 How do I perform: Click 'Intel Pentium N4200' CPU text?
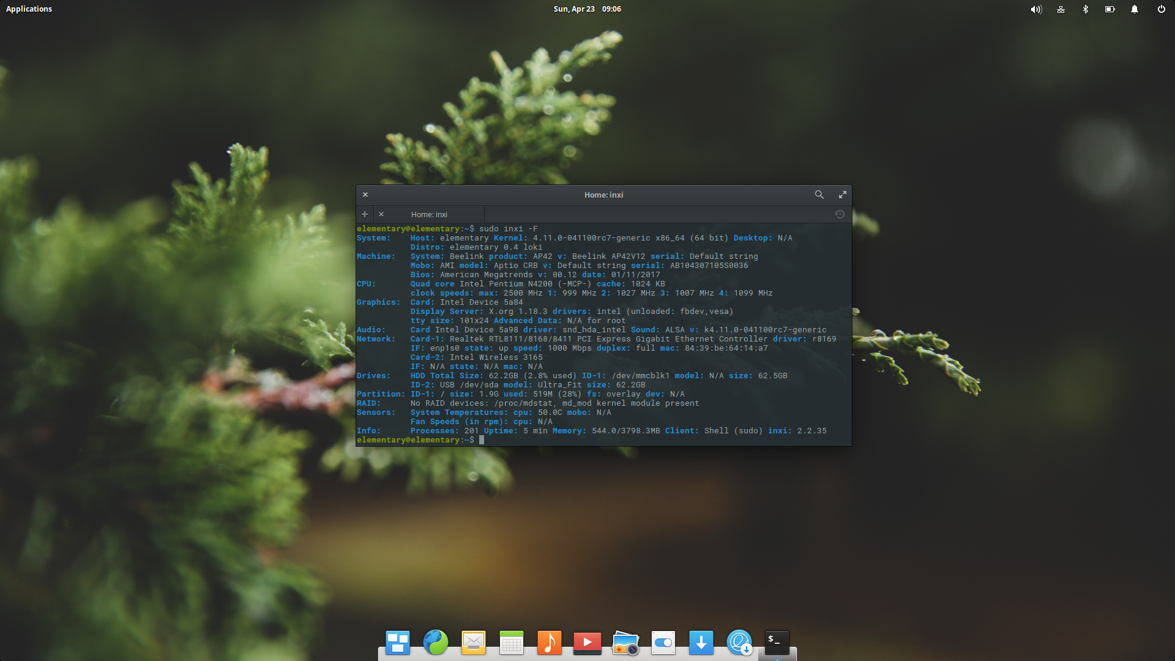pos(506,284)
